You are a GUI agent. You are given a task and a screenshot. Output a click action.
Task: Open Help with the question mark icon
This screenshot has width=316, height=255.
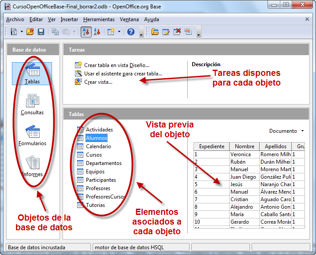pos(131,32)
